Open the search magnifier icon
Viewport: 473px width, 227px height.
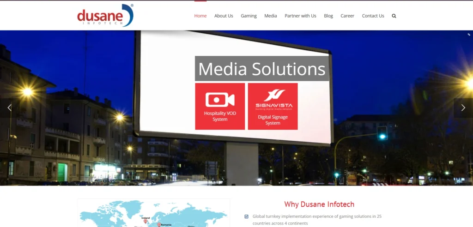click(394, 16)
